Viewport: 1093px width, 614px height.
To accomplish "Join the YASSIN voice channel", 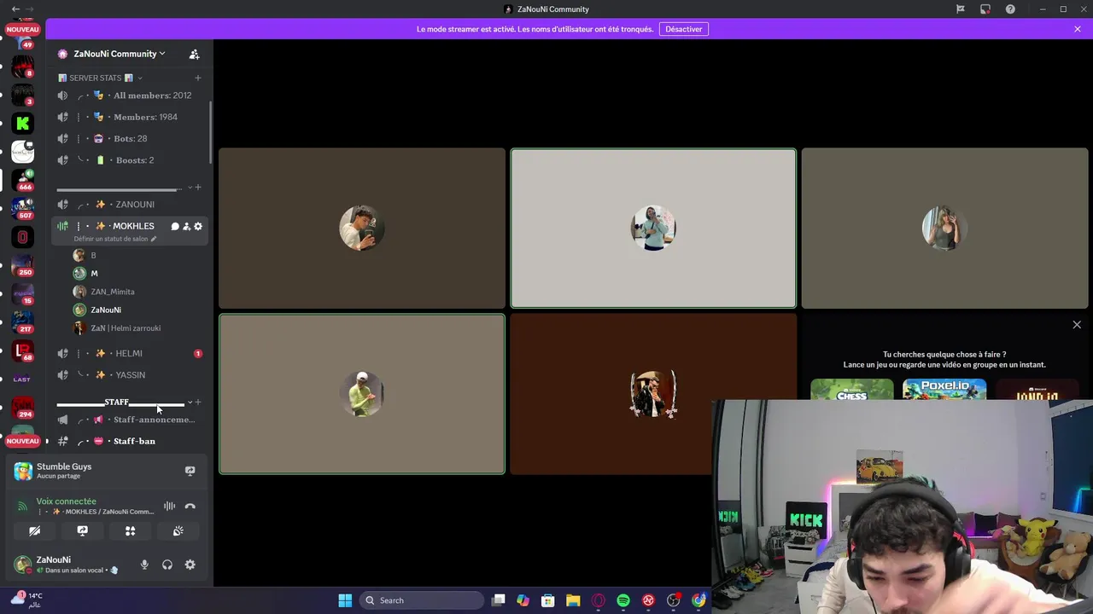I will point(130,375).
